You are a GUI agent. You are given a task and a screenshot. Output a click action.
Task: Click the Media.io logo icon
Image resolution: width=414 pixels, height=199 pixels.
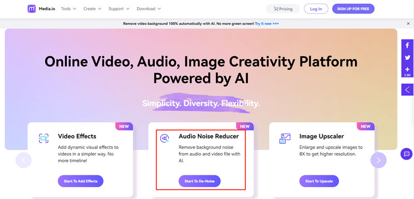[32, 9]
